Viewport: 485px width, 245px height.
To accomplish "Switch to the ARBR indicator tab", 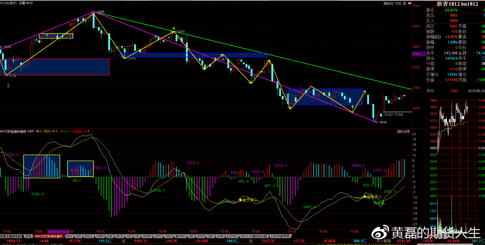I will click(147, 236).
